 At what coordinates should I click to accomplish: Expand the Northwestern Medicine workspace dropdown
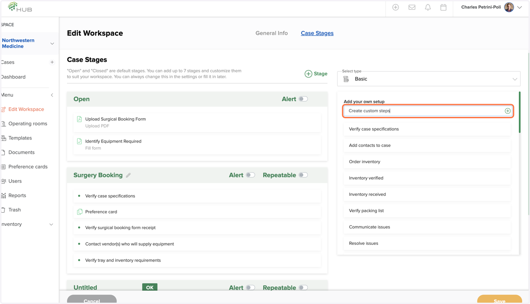(52, 44)
